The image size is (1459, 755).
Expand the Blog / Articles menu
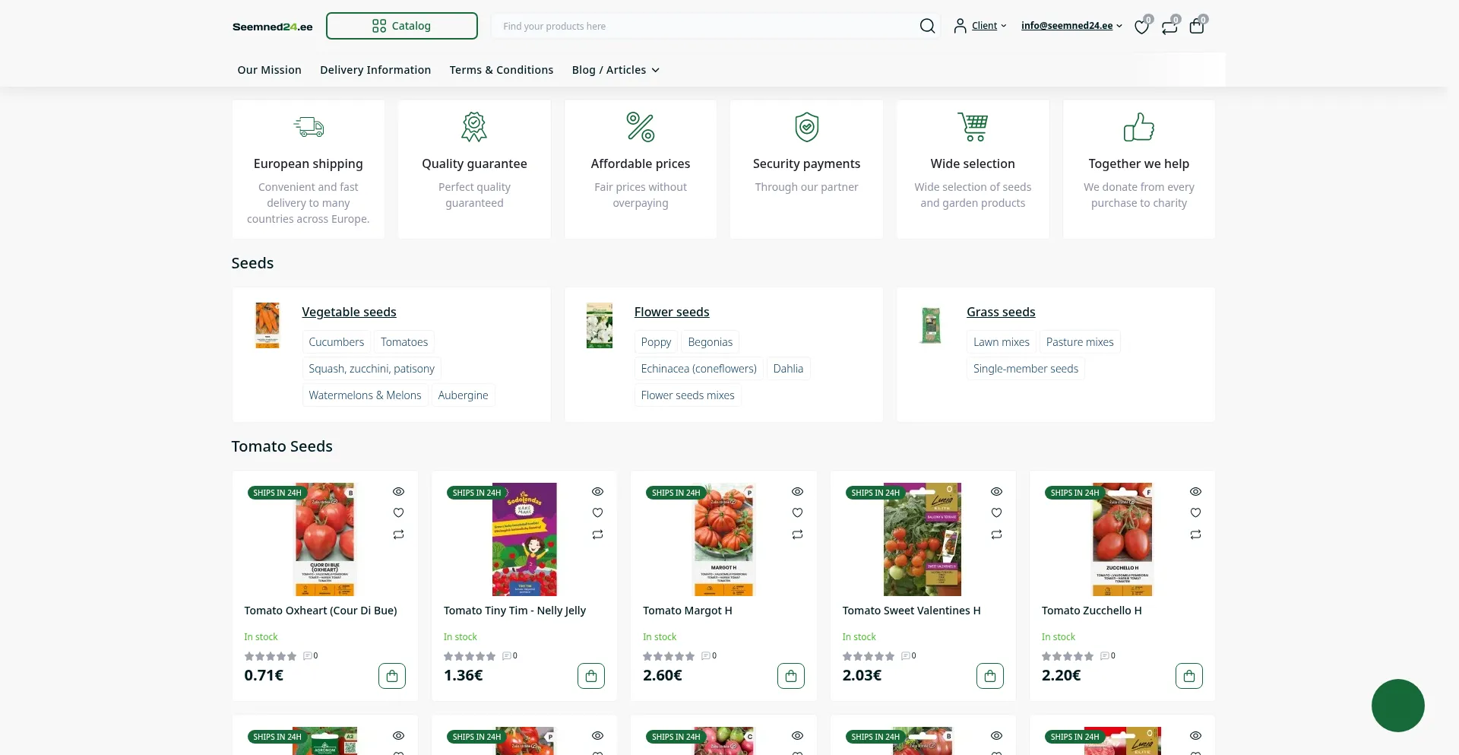616,70
